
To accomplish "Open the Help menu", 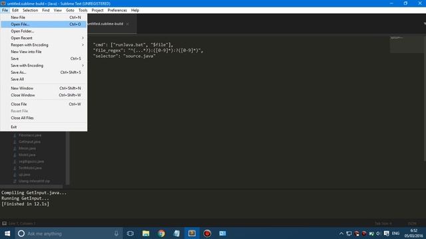I will (135, 11).
